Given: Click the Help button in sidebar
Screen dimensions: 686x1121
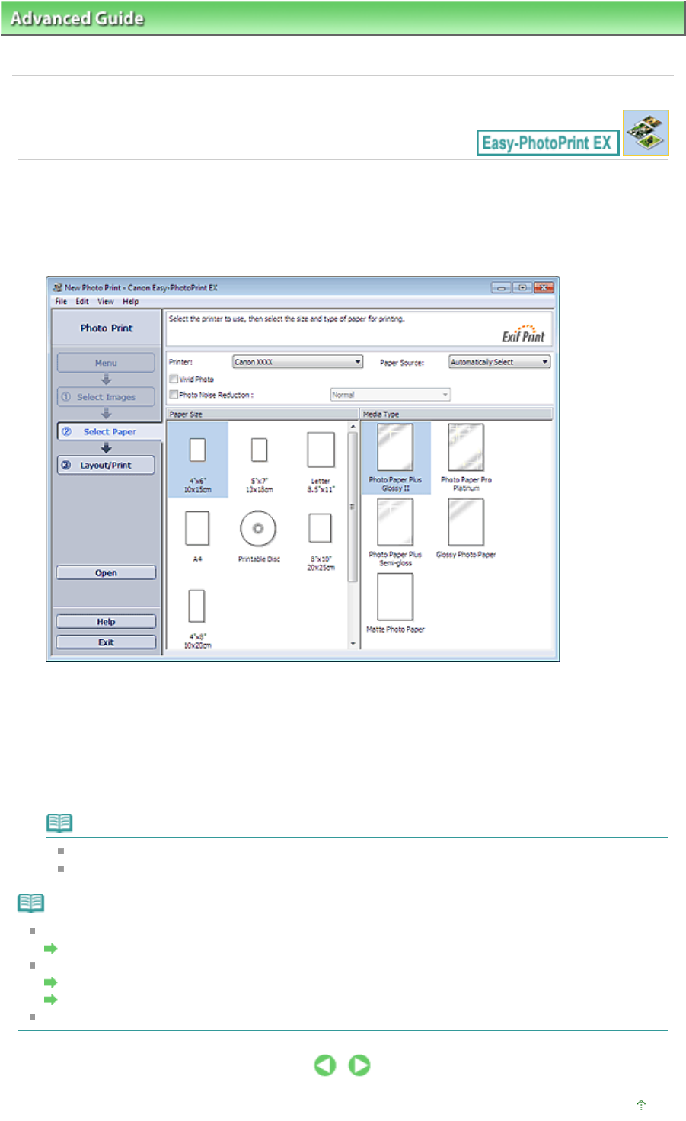Looking at the screenshot, I should [x=106, y=622].
